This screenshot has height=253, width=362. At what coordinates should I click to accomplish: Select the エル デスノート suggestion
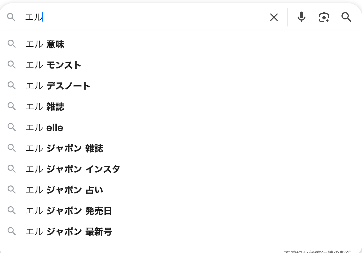pos(58,86)
